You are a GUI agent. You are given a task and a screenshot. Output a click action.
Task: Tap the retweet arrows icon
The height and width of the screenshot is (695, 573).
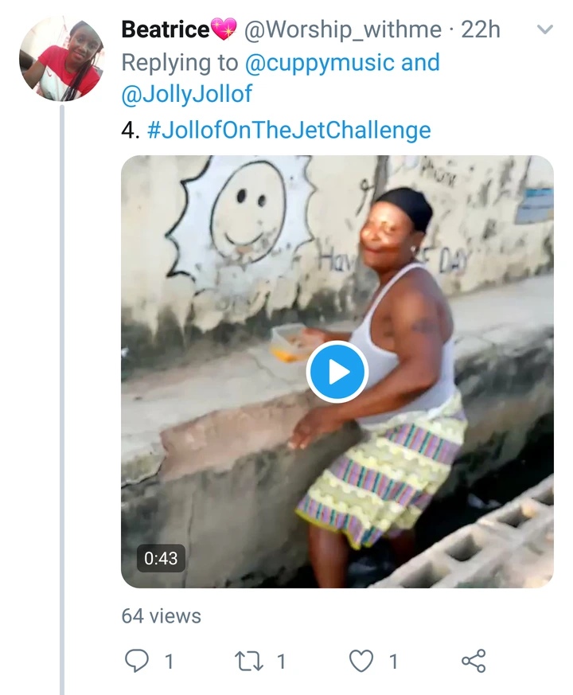click(250, 661)
